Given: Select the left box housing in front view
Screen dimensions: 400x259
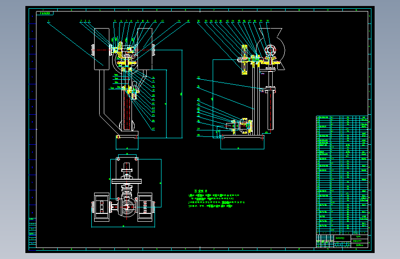Looking at the screenshot, I should click(x=102, y=49).
